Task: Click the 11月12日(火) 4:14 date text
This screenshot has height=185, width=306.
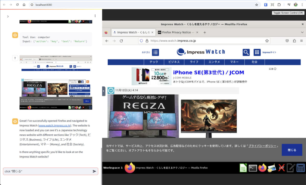Action: (x=126, y=90)
